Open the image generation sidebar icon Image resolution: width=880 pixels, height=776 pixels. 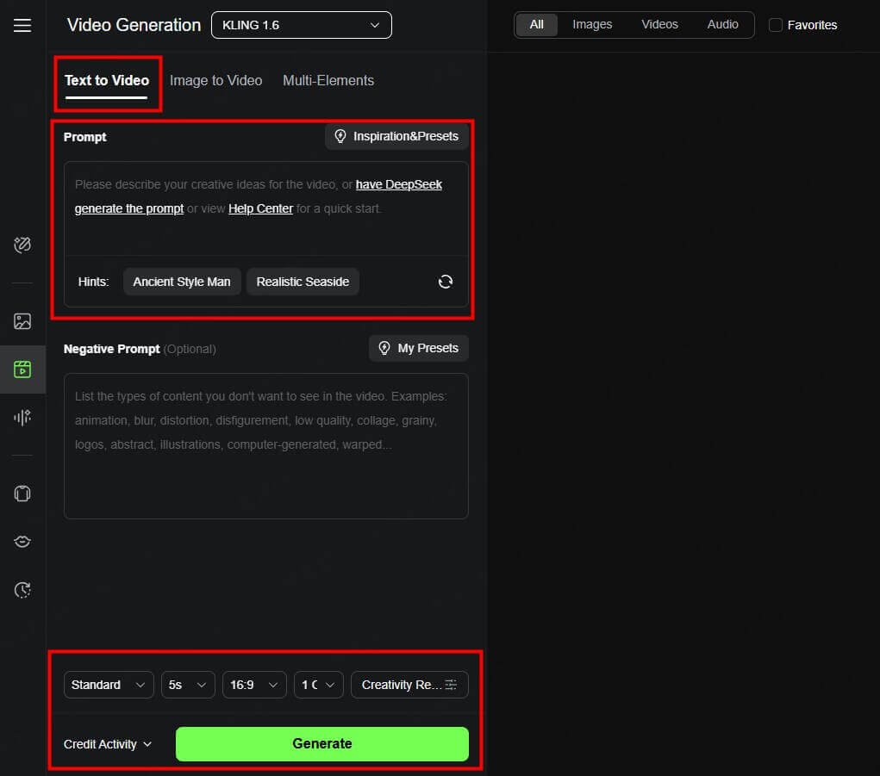click(22, 321)
